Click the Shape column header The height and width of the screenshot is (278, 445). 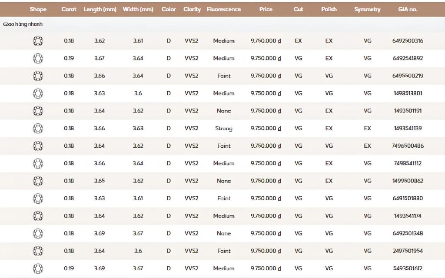click(38, 10)
